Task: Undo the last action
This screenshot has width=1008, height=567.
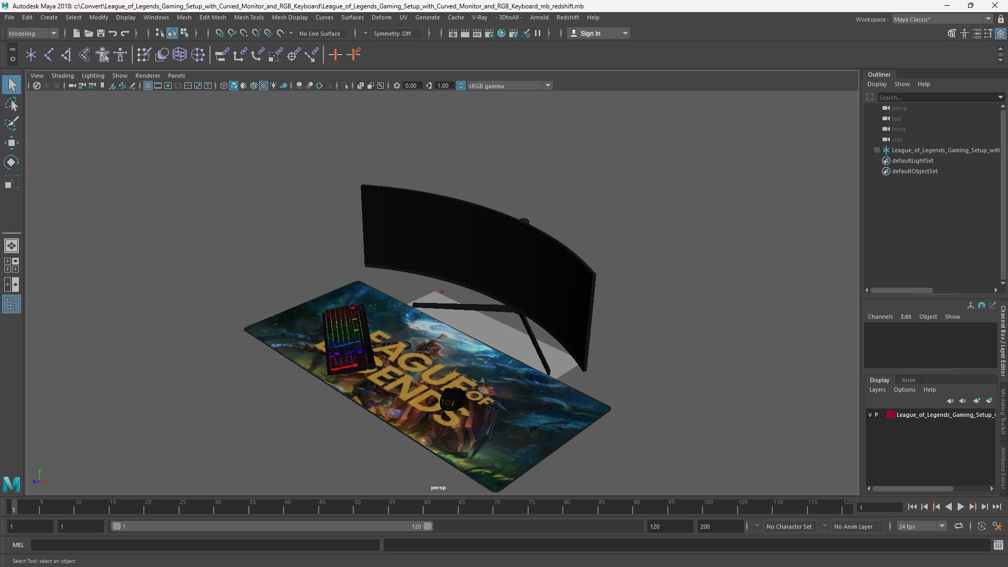Action: [x=112, y=33]
